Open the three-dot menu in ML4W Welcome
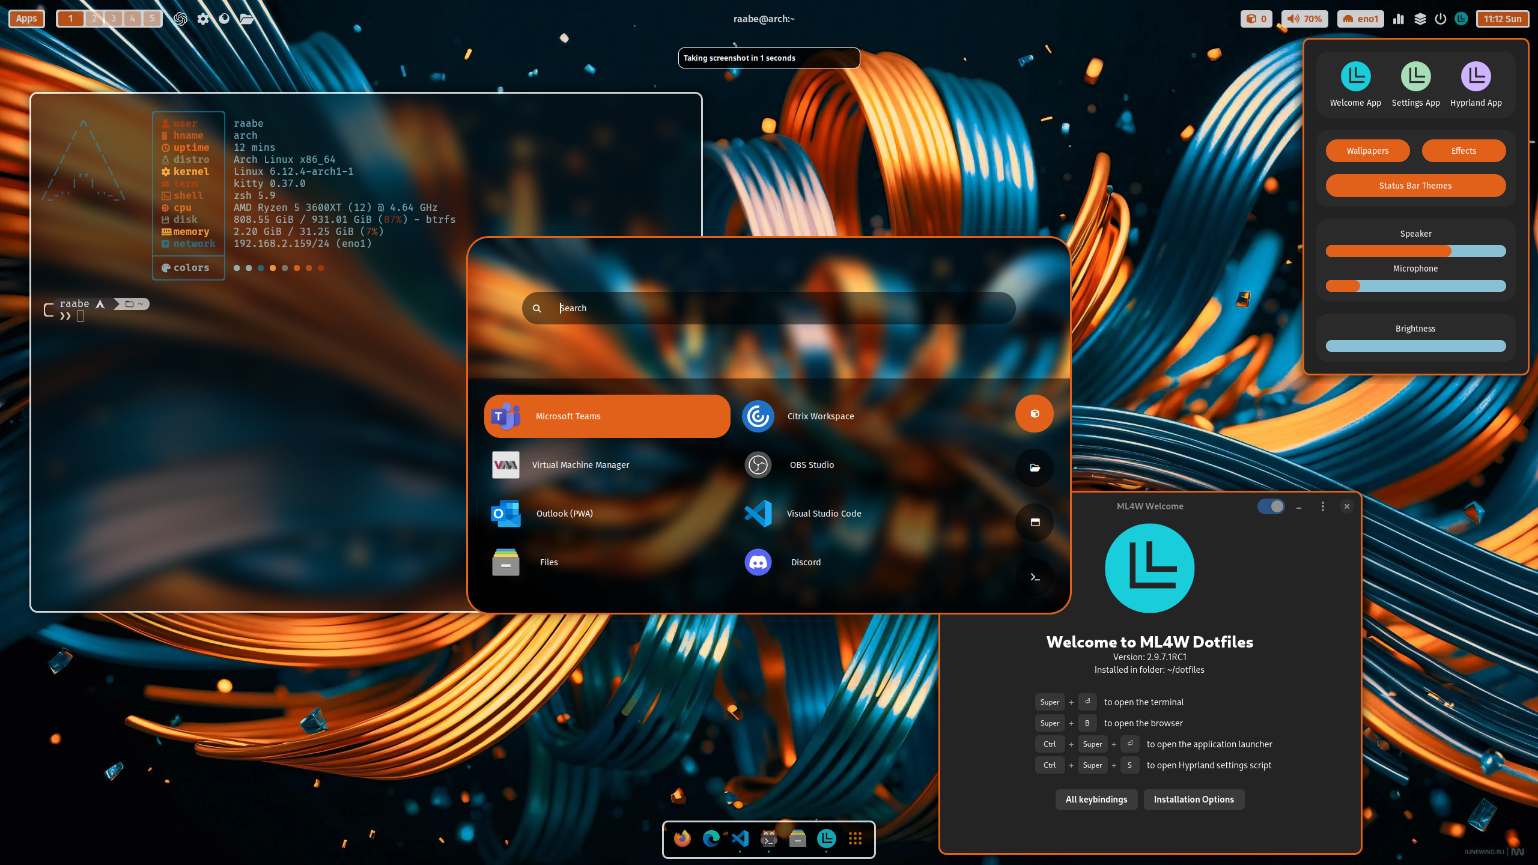 pyautogui.click(x=1322, y=506)
